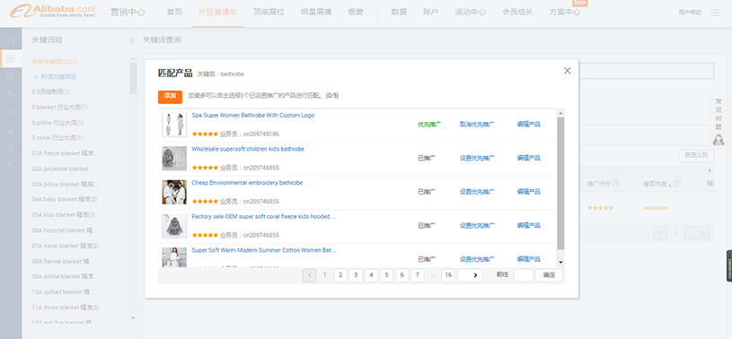Click help icon next to 搜索热度
Viewport: 732px width, 339px height.
coord(676,183)
